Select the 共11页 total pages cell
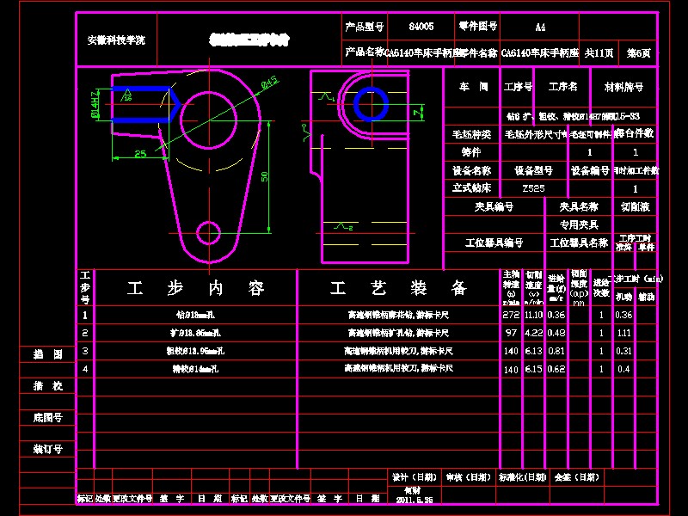The width and height of the screenshot is (688, 516). [599, 53]
